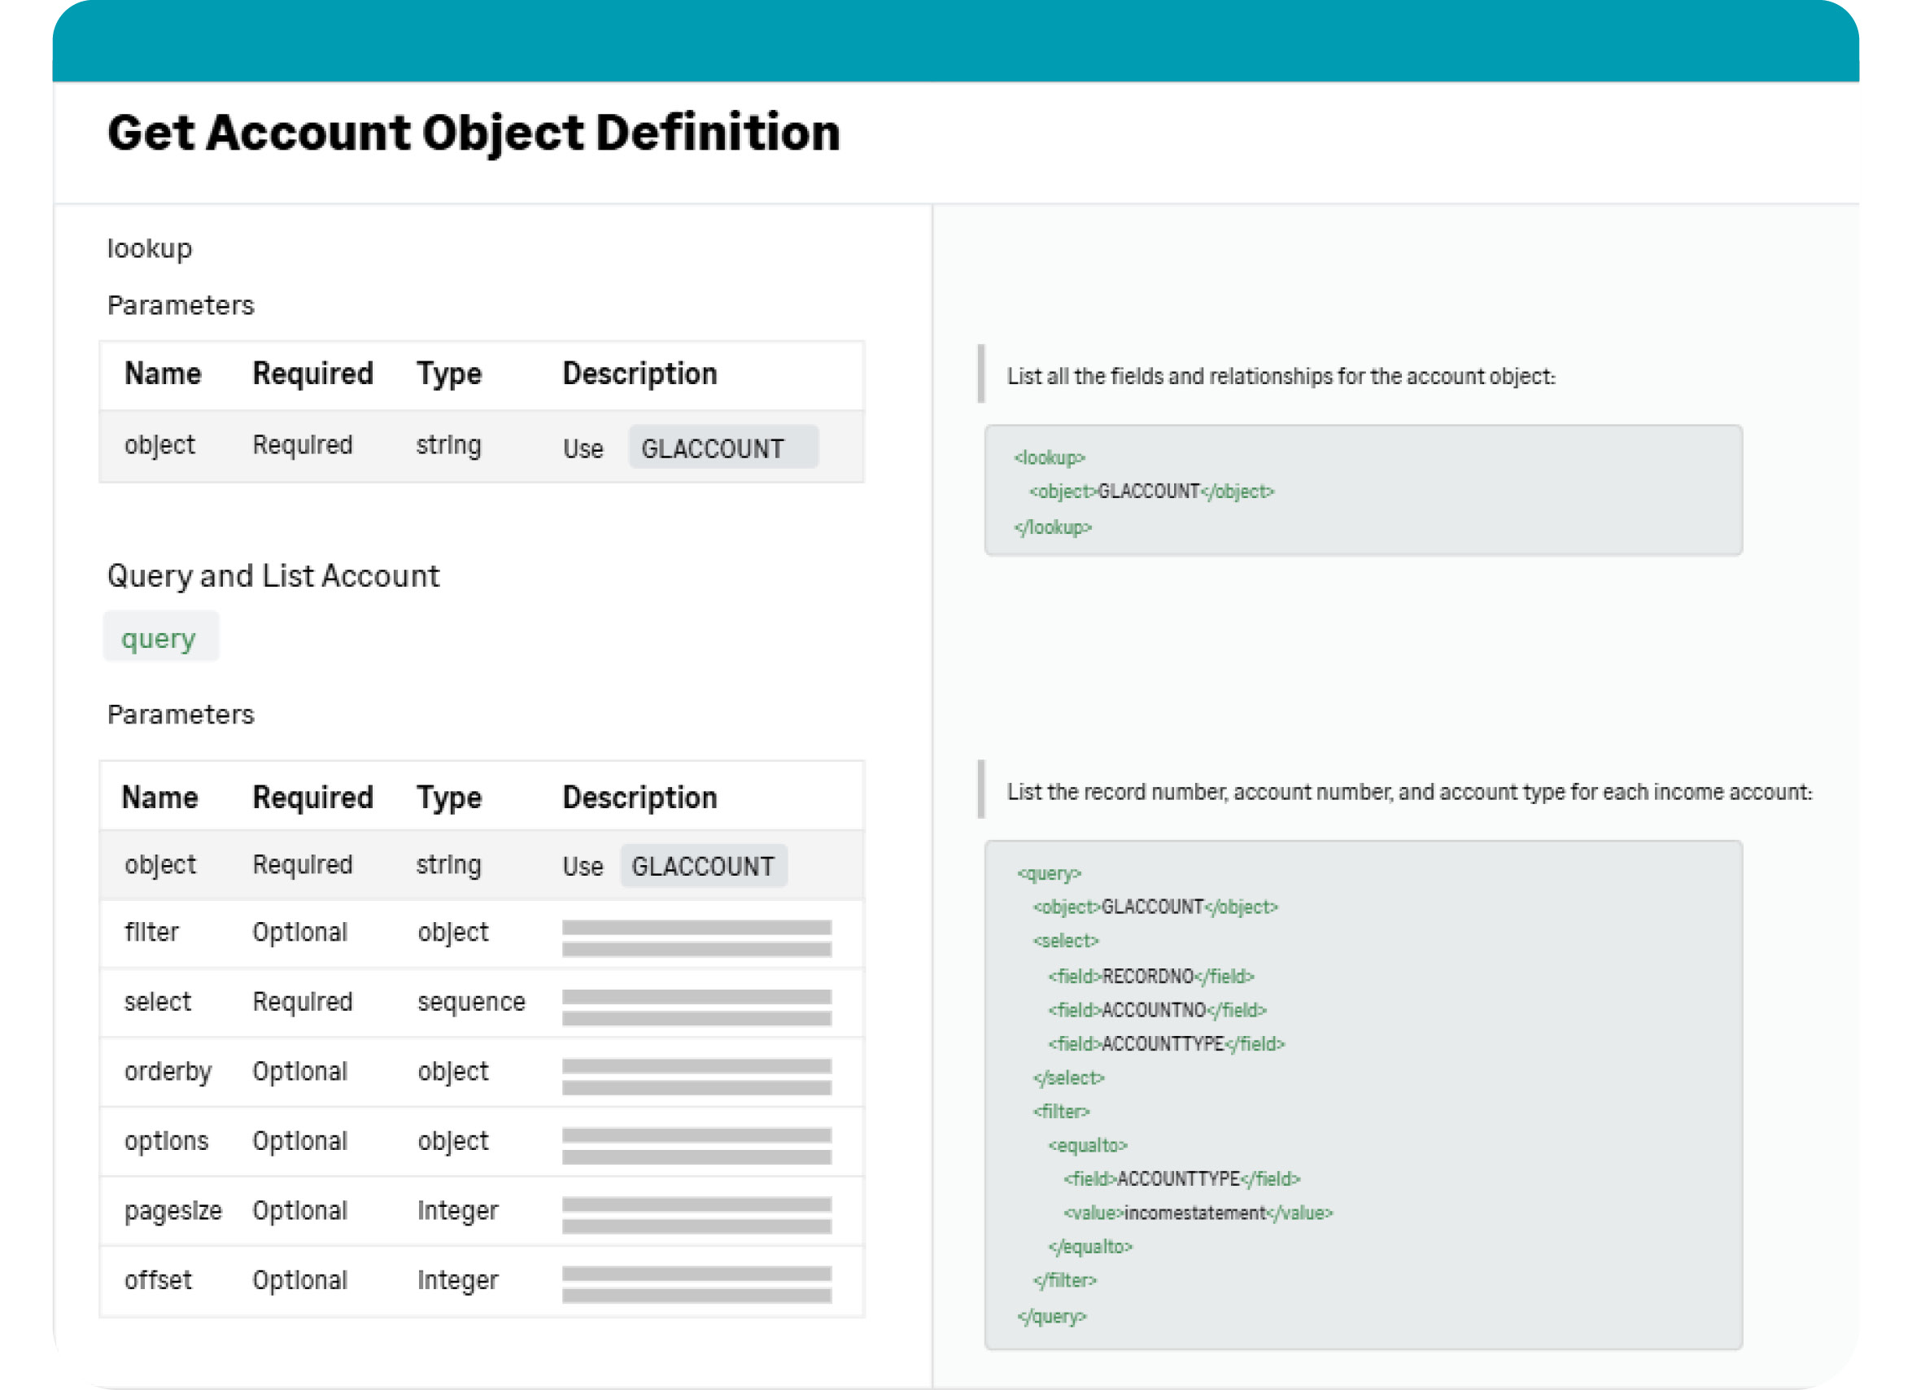Select the select parameter row
The width and height of the screenshot is (1912, 1390).
[x=481, y=1003]
